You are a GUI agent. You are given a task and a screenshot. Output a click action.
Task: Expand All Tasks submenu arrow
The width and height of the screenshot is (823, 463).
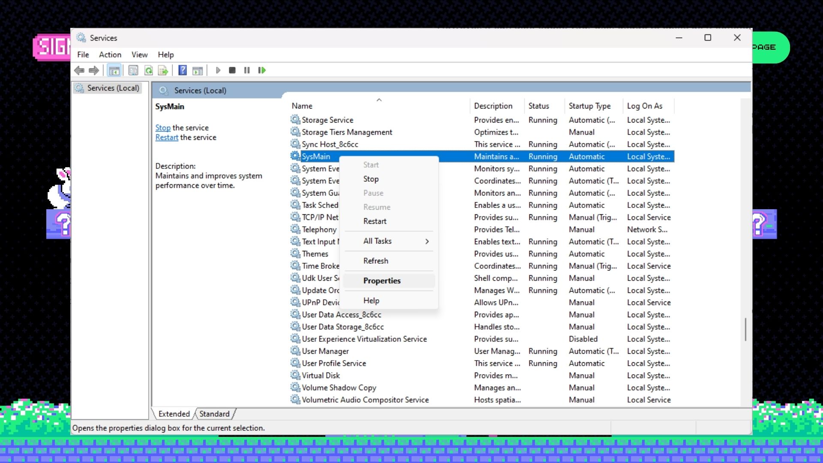pyautogui.click(x=427, y=241)
